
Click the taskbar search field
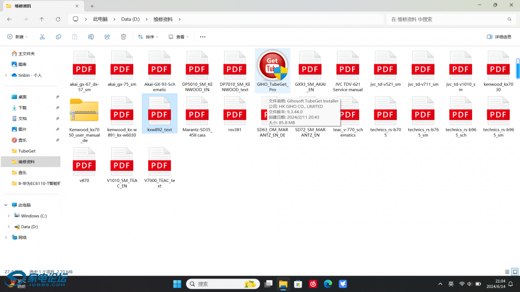tap(223, 284)
